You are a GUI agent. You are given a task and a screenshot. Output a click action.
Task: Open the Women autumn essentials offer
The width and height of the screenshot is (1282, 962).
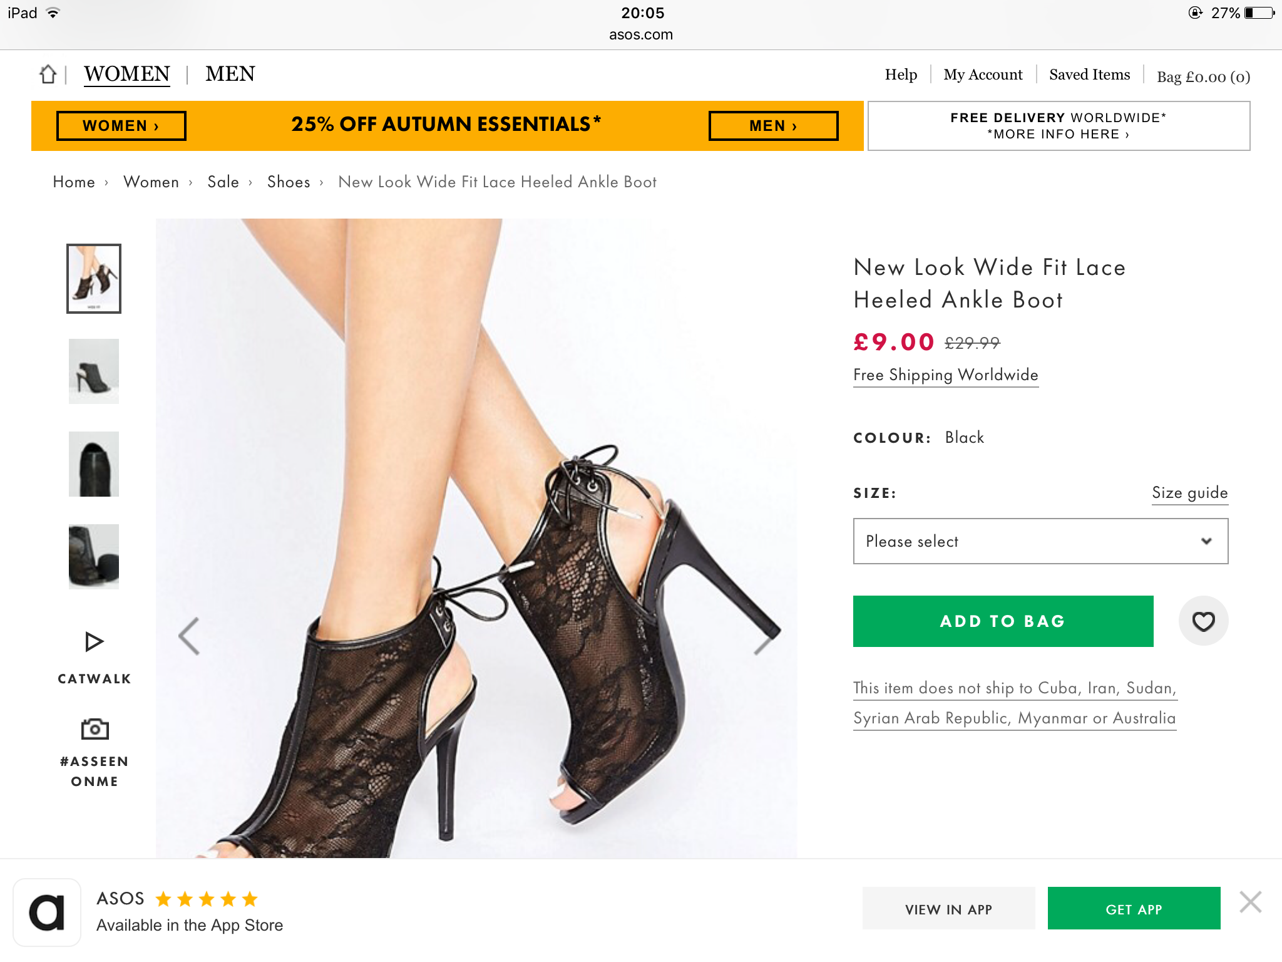pos(121,126)
